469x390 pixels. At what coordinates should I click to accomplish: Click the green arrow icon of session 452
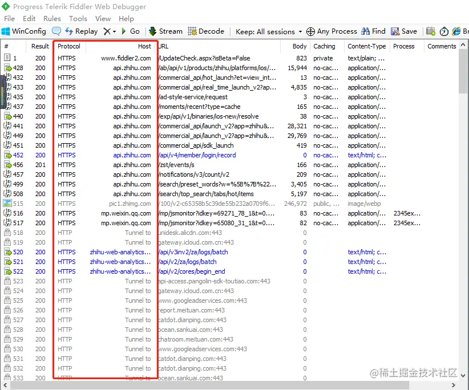coord(7,155)
